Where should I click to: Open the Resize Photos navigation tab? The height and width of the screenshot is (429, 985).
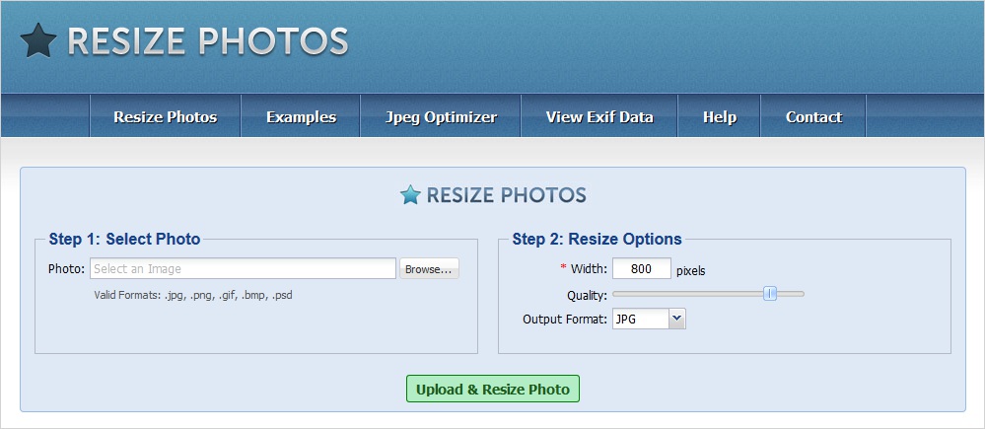click(x=165, y=116)
